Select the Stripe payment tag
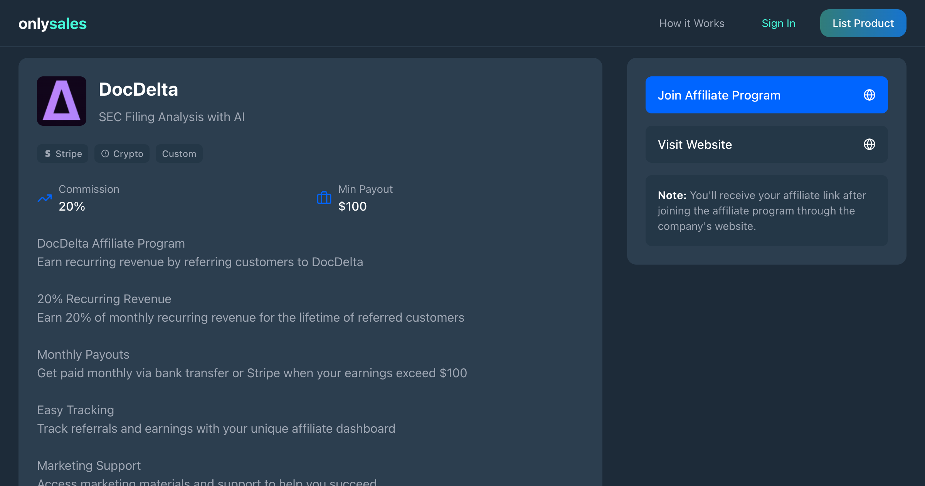 click(62, 154)
